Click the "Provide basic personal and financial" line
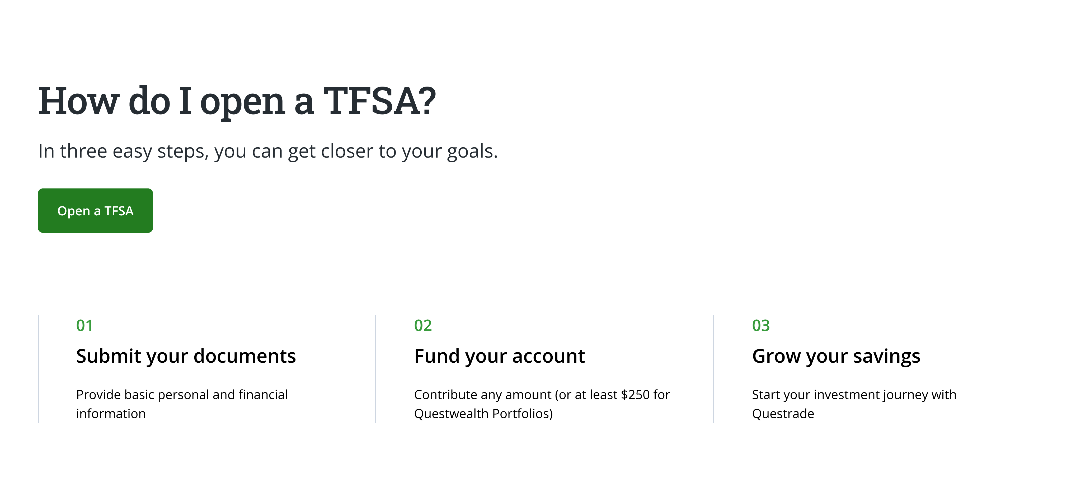This screenshot has height=502, width=1090. point(181,395)
